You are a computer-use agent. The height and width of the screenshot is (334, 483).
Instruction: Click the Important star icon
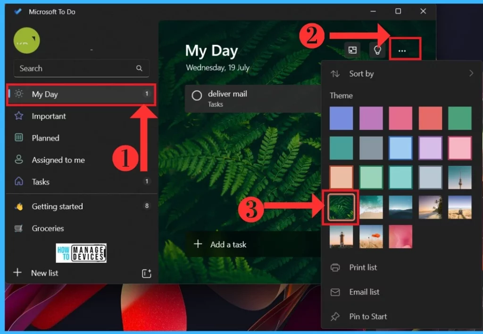(19, 116)
